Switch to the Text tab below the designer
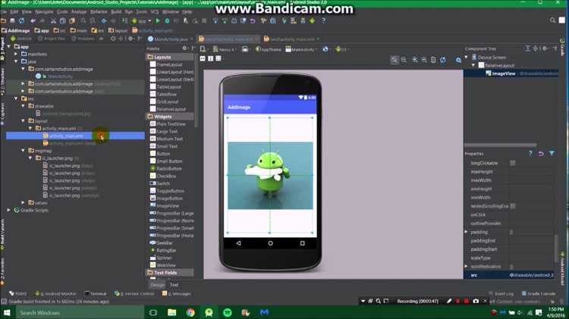This screenshot has width=569, height=319. 174,285
